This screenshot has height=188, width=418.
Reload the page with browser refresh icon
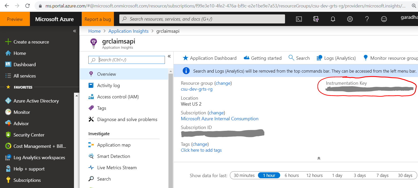point(28,6)
